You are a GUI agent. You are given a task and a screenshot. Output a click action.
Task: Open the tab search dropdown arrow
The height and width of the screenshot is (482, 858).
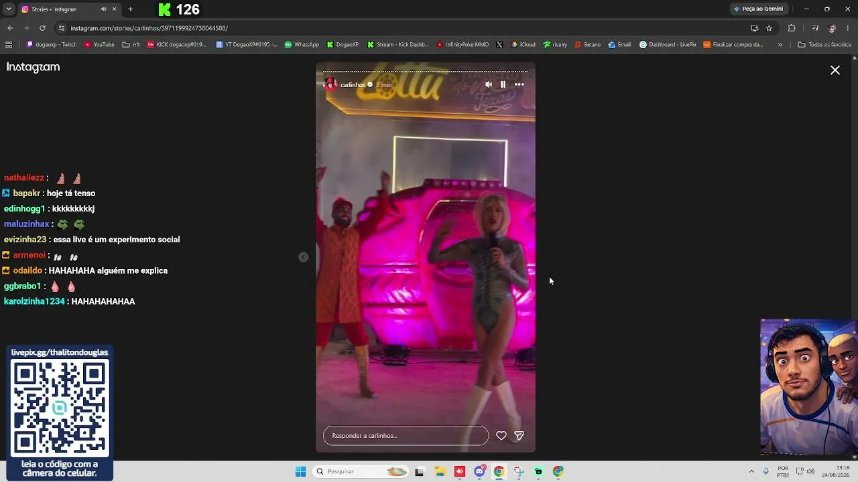[x=9, y=9]
